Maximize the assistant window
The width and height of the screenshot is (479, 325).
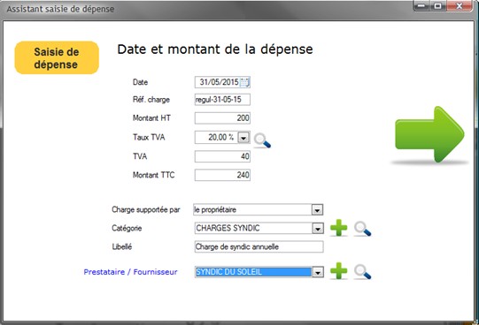pyautogui.click(x=438, y=6)
